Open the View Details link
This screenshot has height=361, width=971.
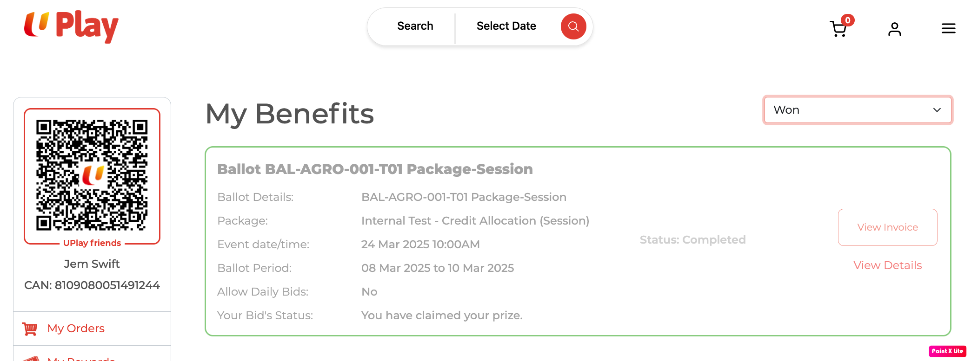887,265
